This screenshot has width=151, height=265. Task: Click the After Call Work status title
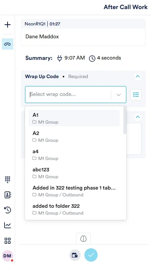point(126,7)
